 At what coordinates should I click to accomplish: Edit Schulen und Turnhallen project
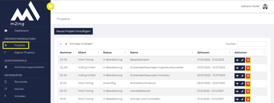click(x=242, y=99)
